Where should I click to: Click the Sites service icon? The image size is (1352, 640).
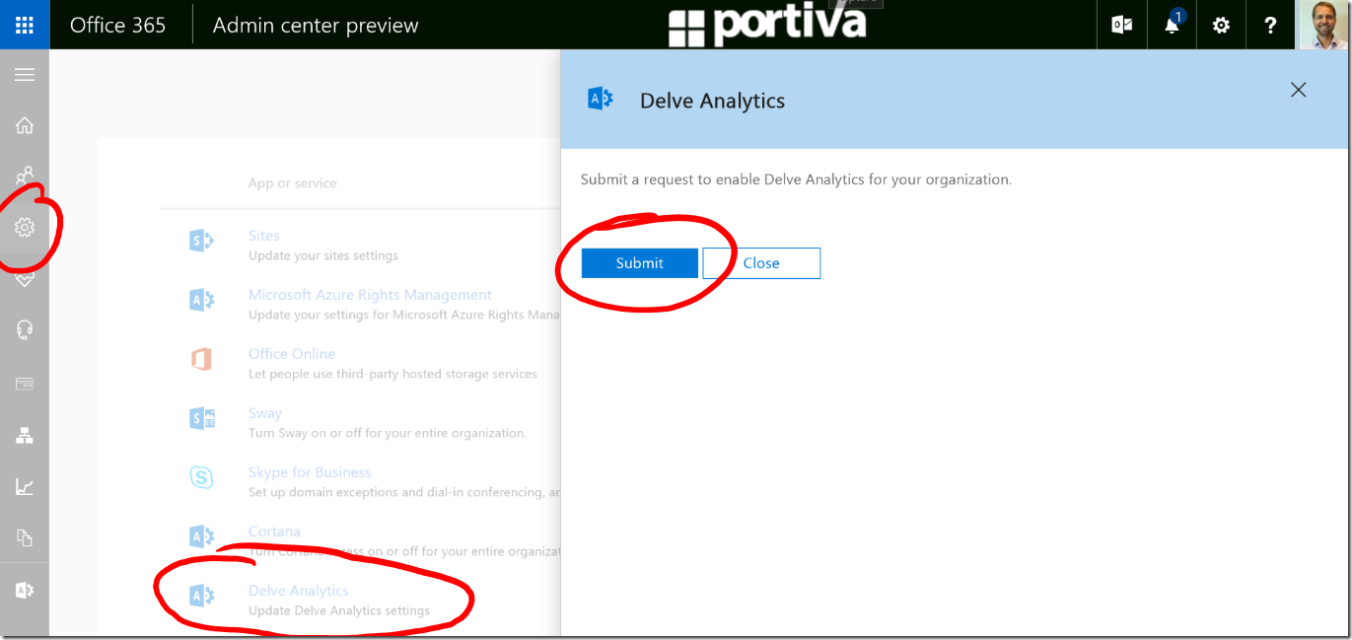[201, 241]
